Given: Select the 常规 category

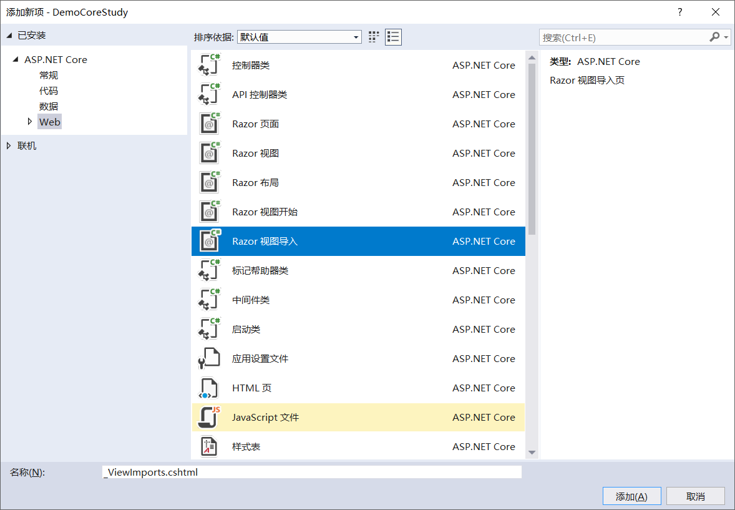Looking at the screenshot, I should pyautogui.click(x=49, y=75).
